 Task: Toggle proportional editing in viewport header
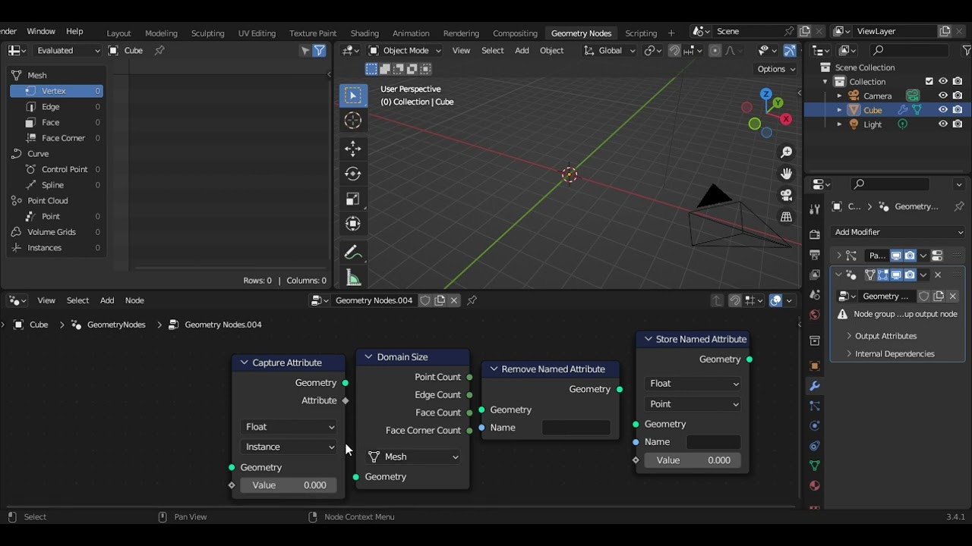coord(715,51)
